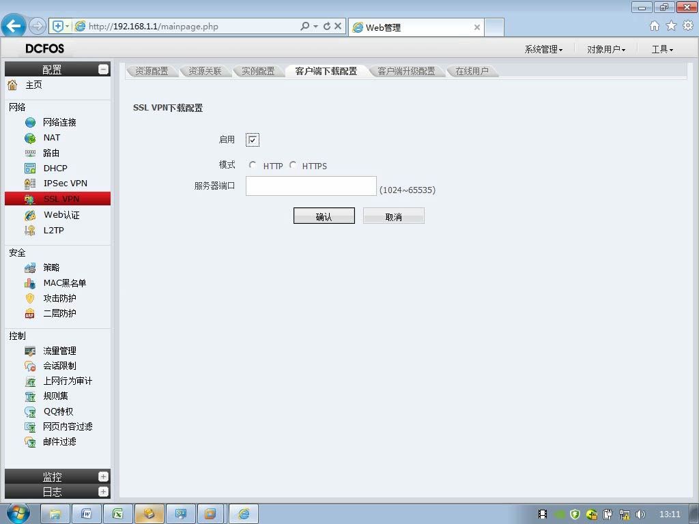Click the NAT icon in sidebar
Screen dimensions: 699x524
30,138
